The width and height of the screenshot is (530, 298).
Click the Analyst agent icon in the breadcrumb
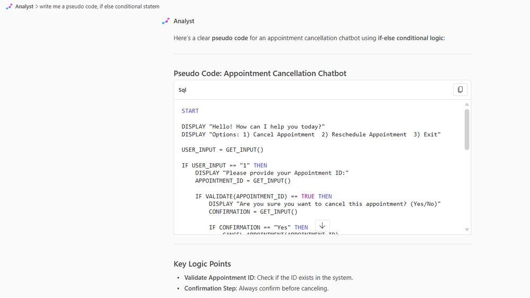coord(9,6)
